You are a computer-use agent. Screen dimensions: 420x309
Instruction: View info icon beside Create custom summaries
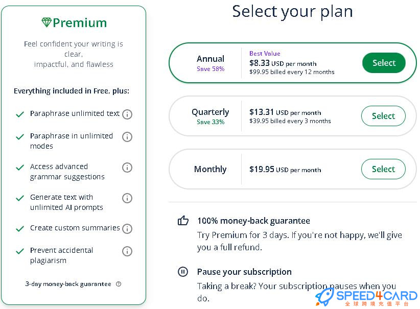tap(127, 229)
